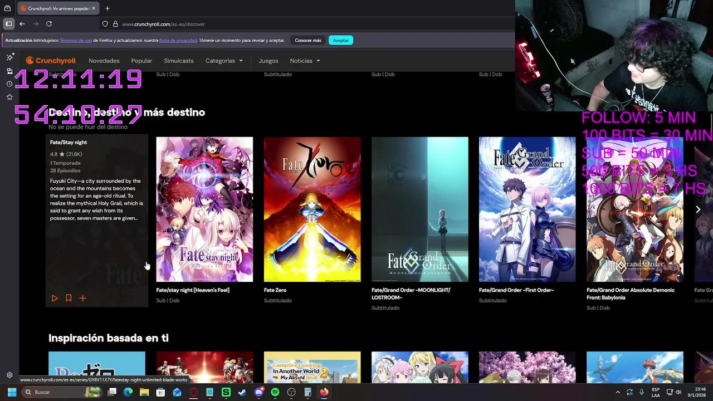Click Fate/Grand Order Absolute Demonic Front: Babylonia title
713x401 pixels.
631,294
